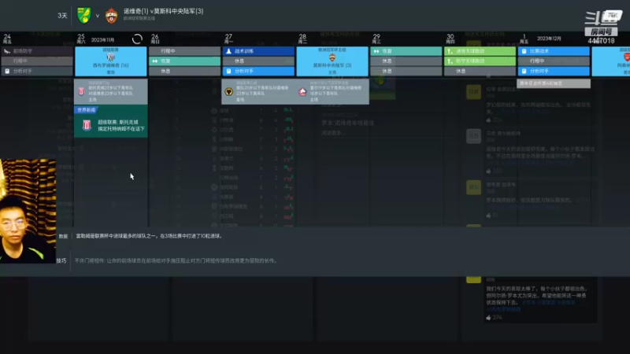
Task: Click the Douyu logo in top corner
Action: (602, 17)
